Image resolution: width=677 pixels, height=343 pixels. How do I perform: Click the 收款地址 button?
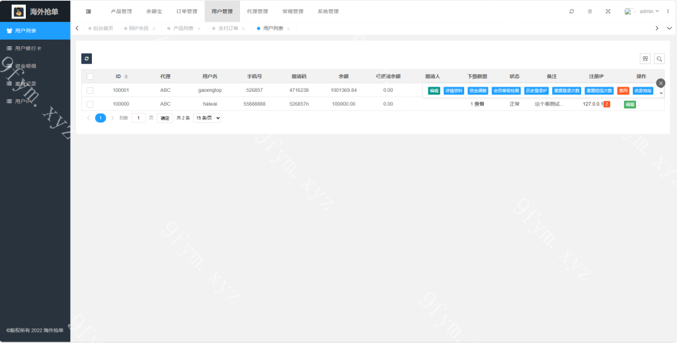(x=643, y=91)
